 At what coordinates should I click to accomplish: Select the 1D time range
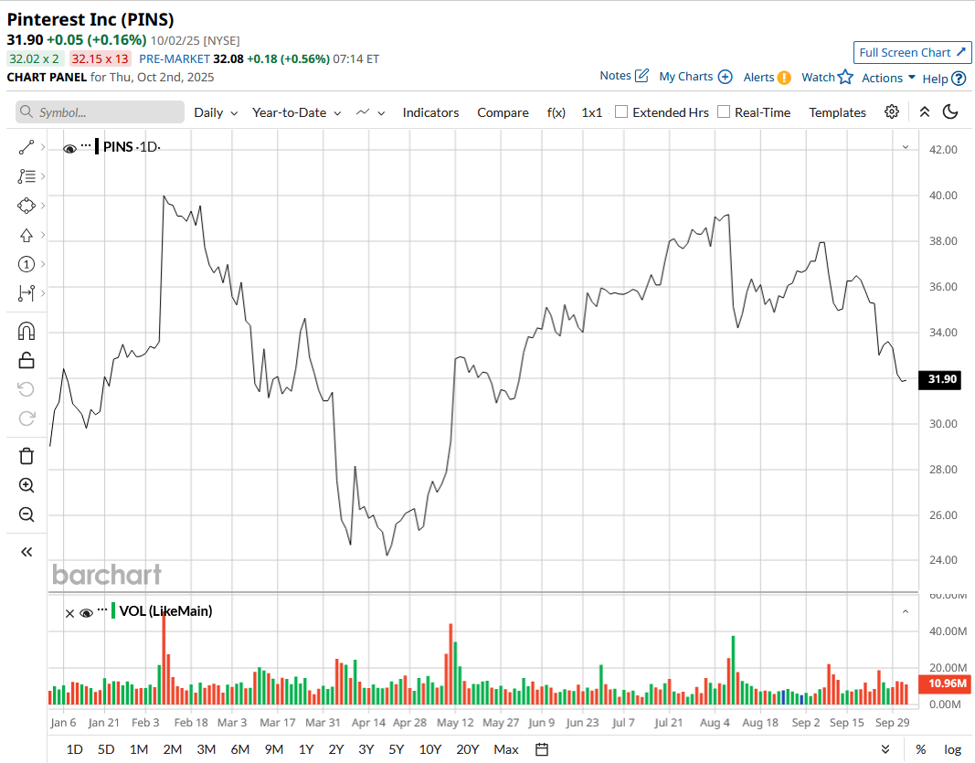coord(75,749)
